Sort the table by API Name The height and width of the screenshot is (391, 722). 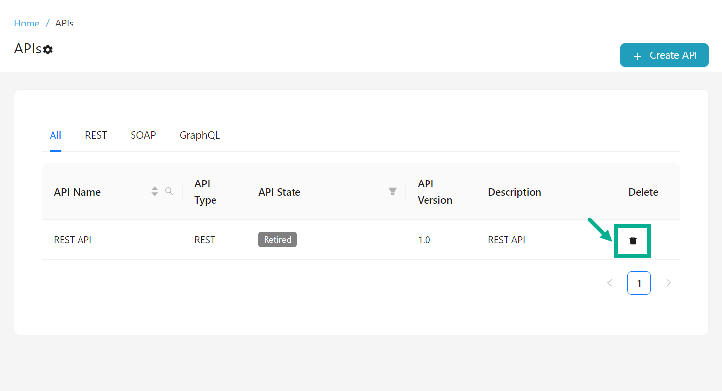pyautogui.click(x=155, y=192)
